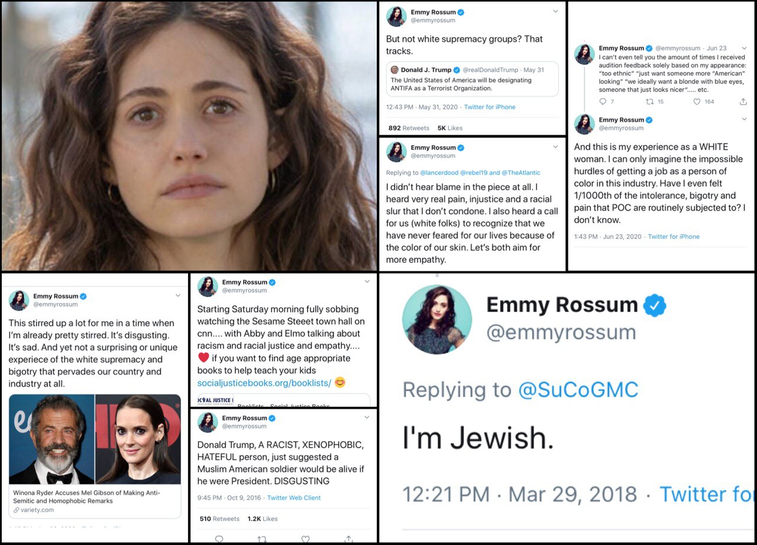Open the chevron menu on the Sesame Street tweet

367,283
